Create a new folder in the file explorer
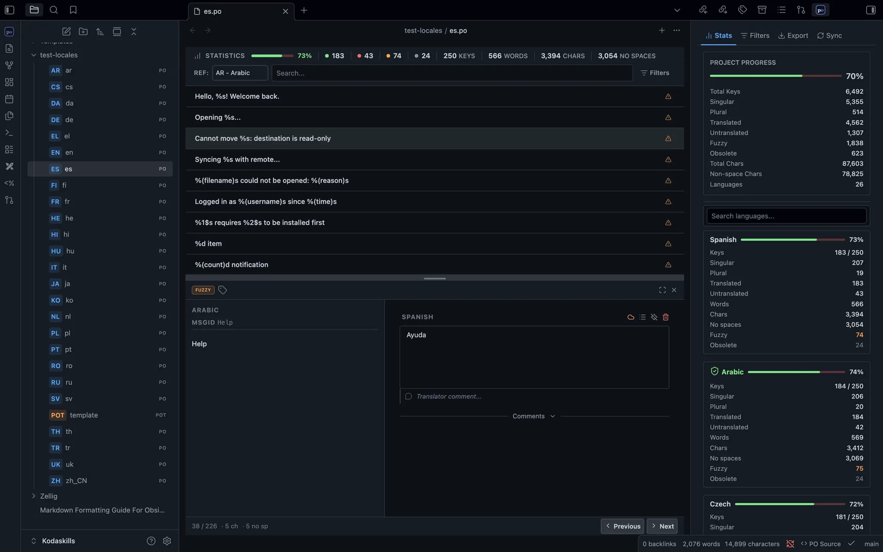 point(83,31)
